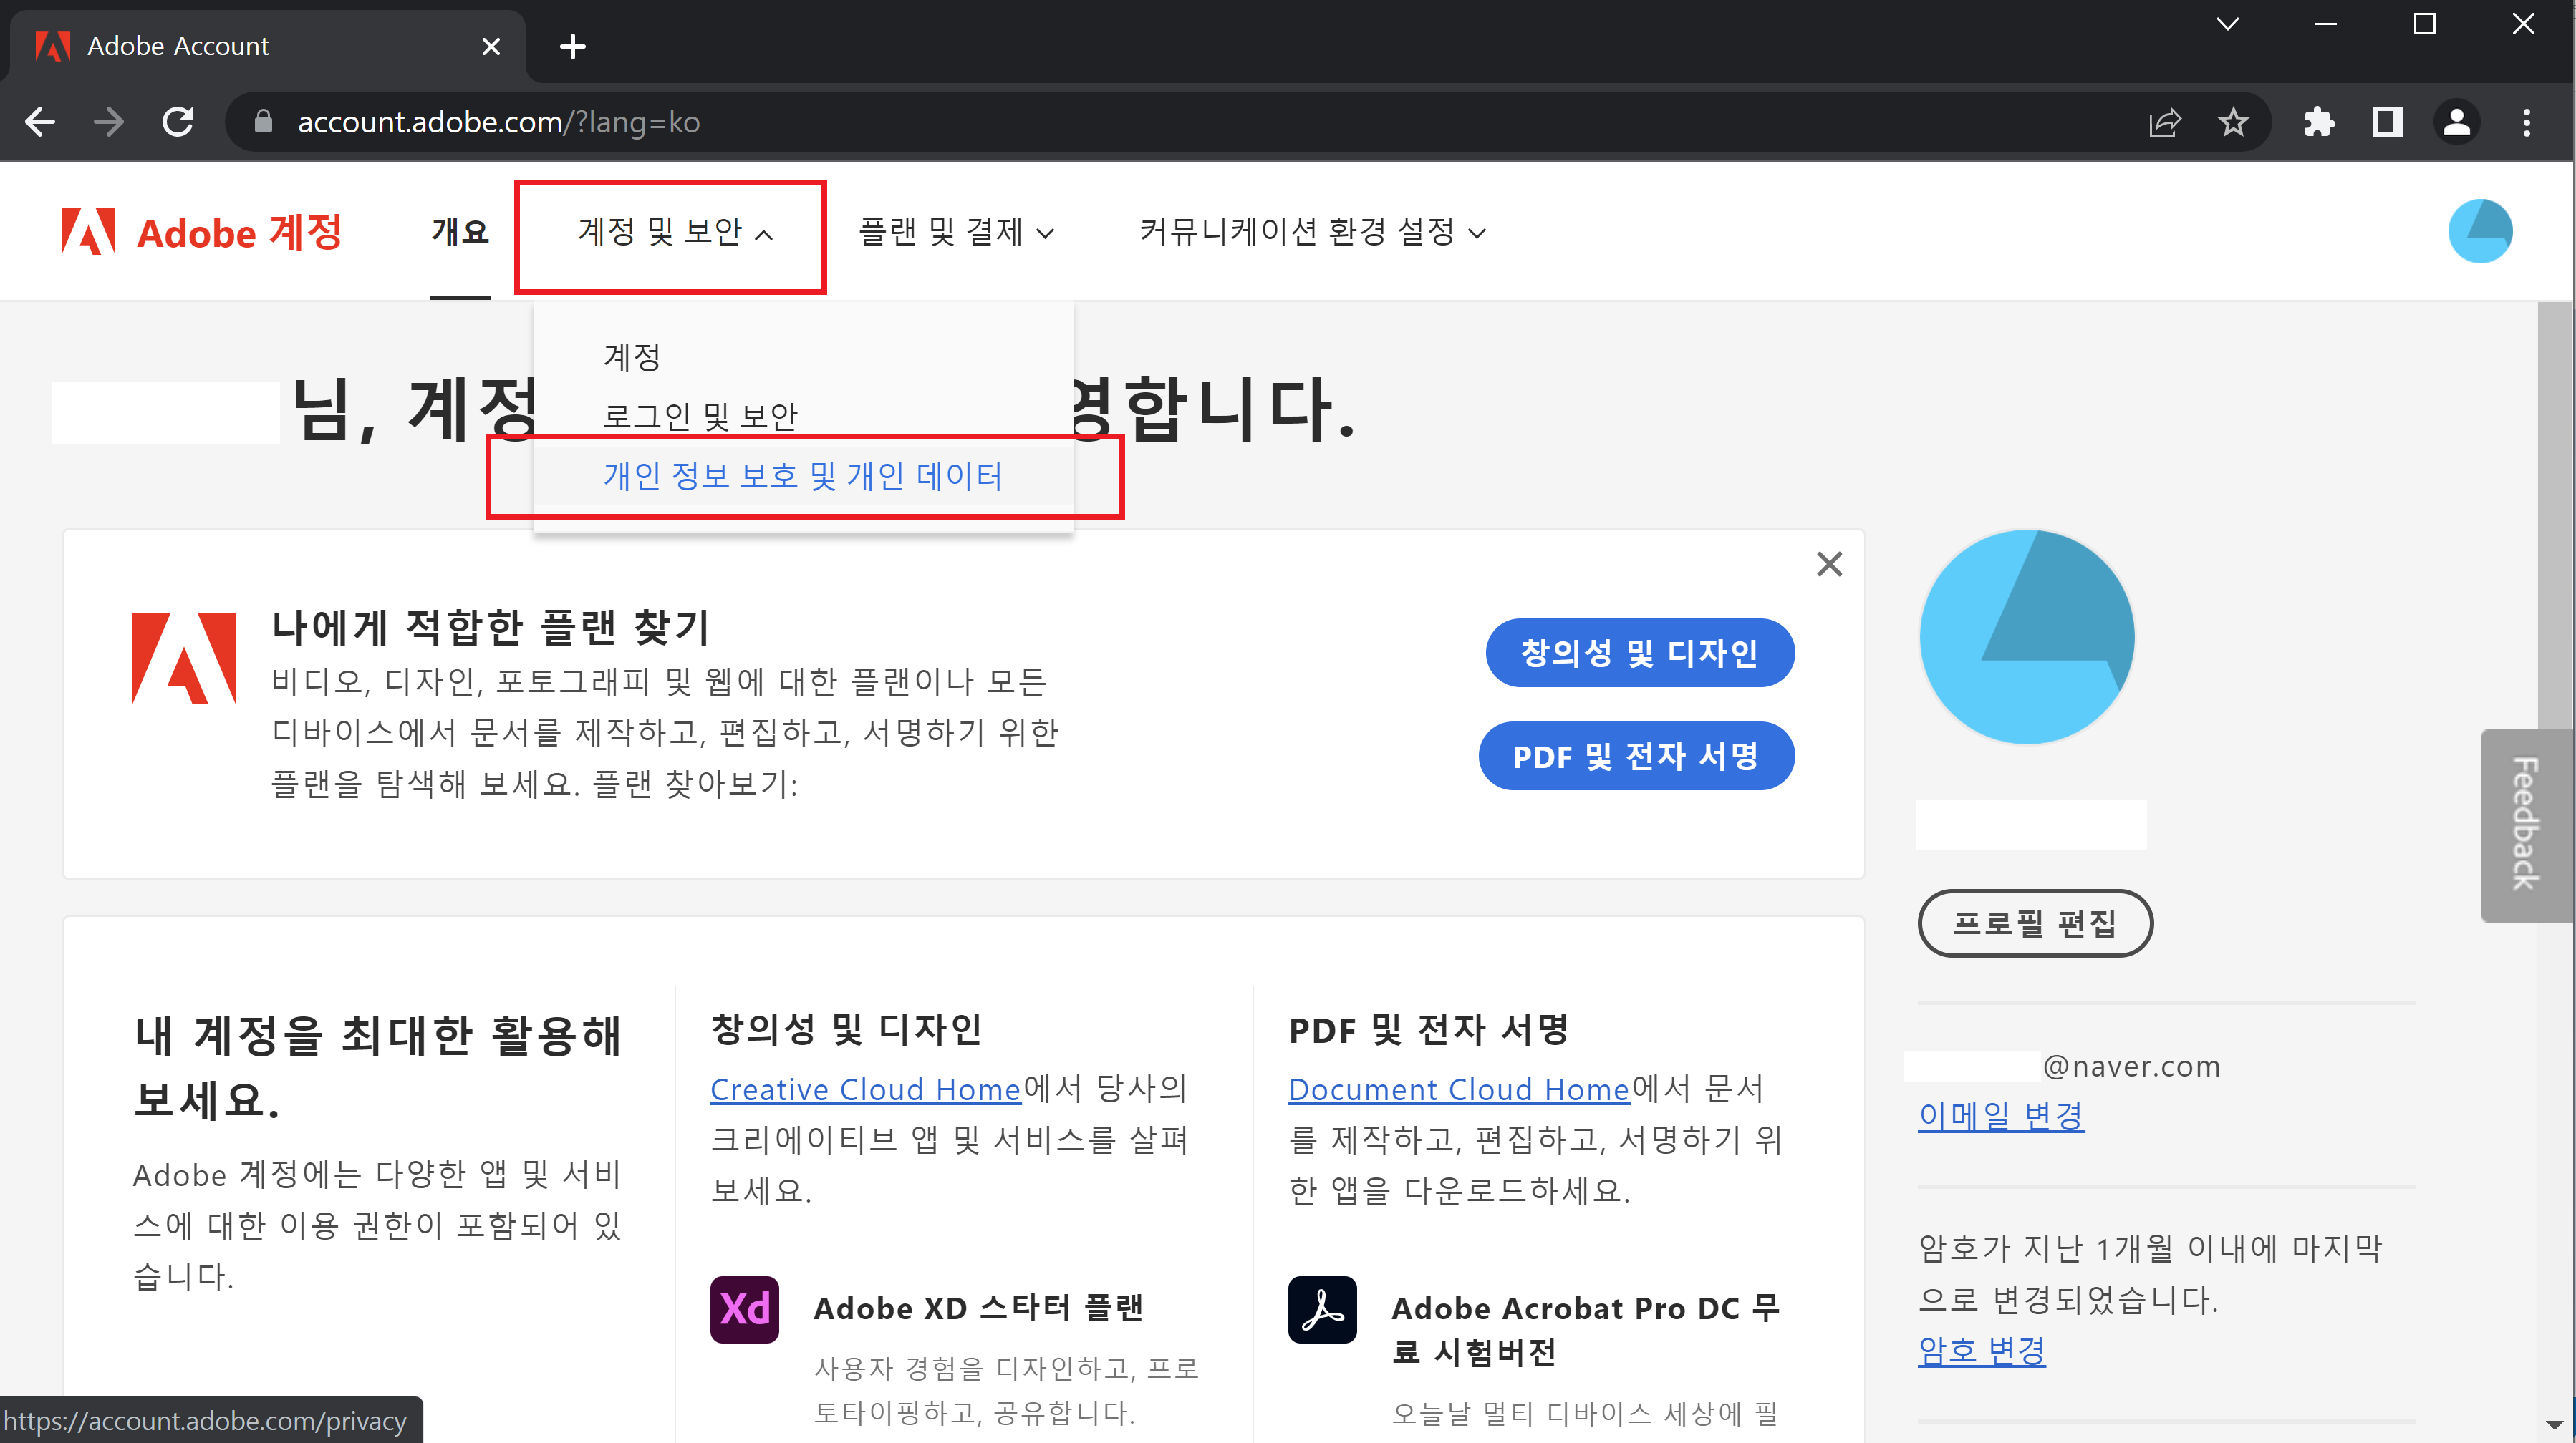Open the Chrome three-dot menu
The height and width of the screenshot is (1443, 2576).
[2527, 121]
